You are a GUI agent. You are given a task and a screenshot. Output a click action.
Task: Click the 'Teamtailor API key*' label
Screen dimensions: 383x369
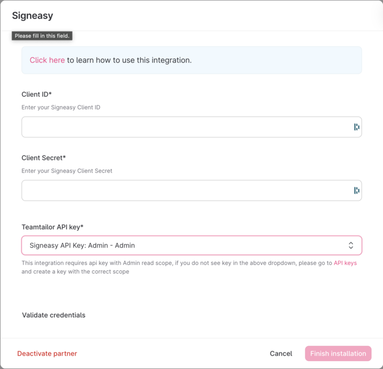pos(53,227)
